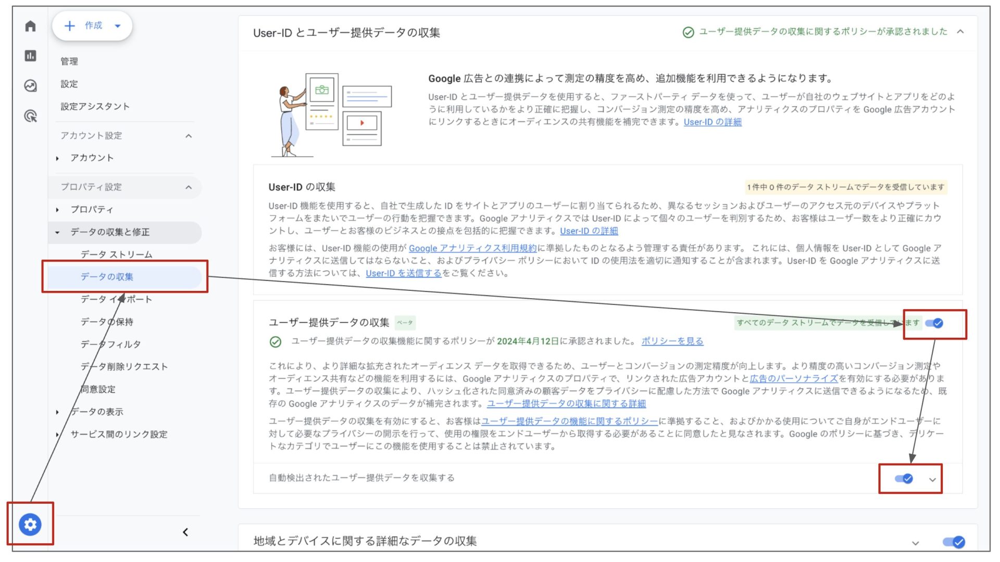Viewport: 1000px width, 562px height.
Task: Open the Advertising target icon
Action: (30, 116)
